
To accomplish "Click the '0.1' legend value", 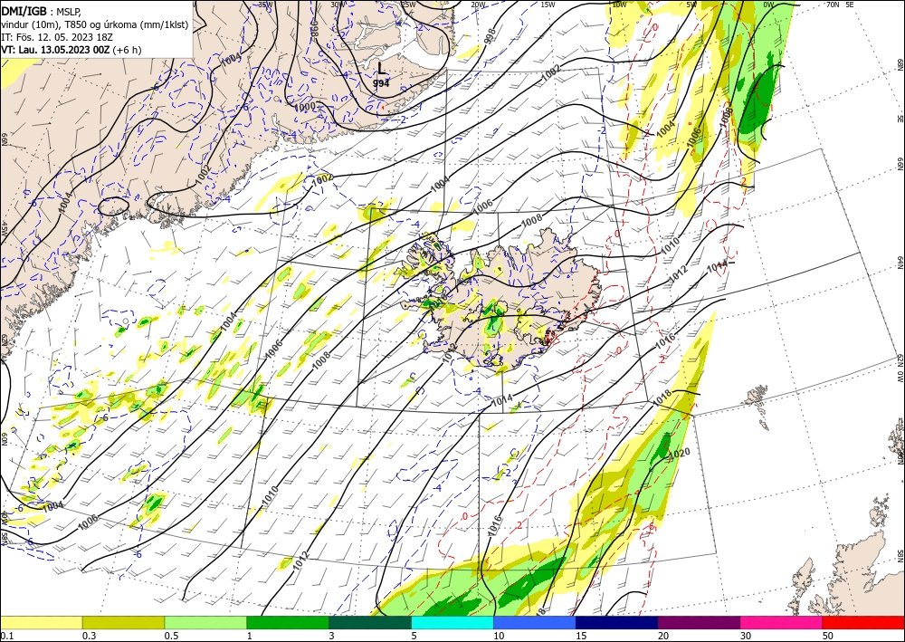I will coord(5,636).
